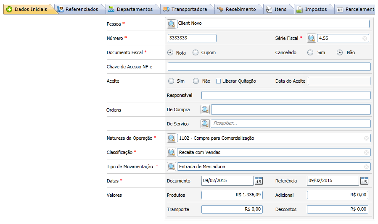Focus the Descontos value field

click(x=338, y=209)
